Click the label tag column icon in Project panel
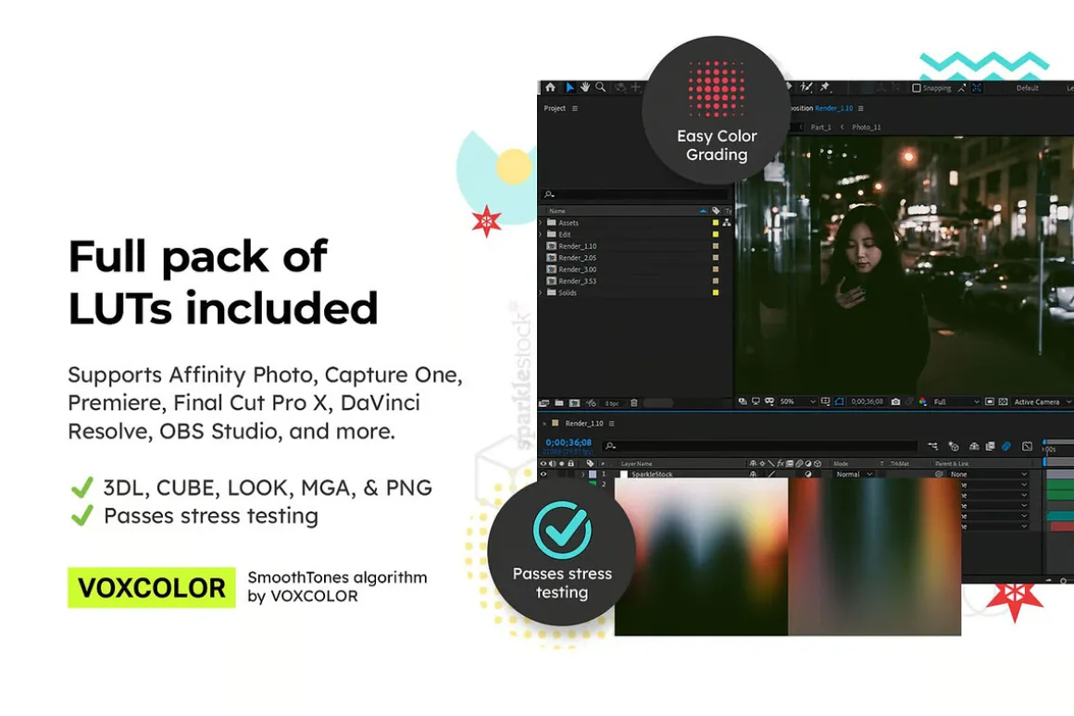Viewport: 1074px width, 716px height. (716, 211)
